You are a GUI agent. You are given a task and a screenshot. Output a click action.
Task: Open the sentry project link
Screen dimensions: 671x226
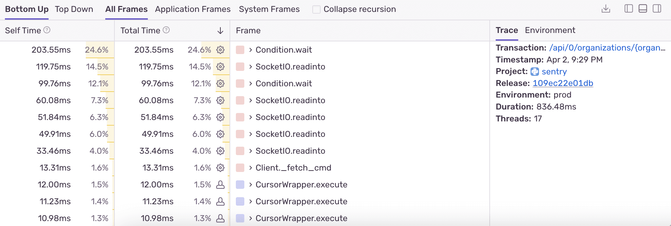click(554, 72)
